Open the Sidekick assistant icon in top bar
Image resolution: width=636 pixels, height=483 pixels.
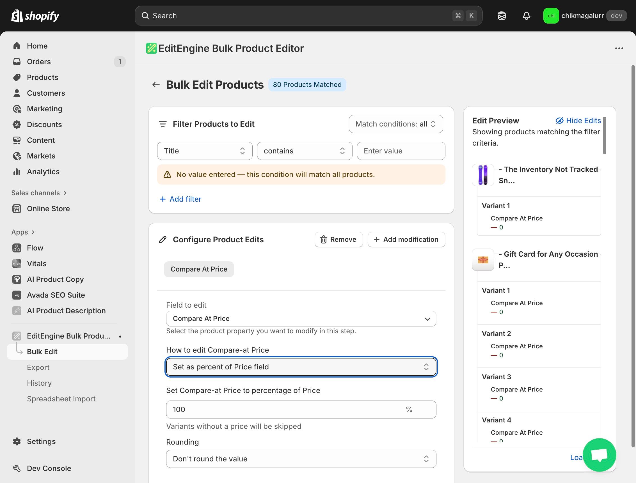click(502, 16)
